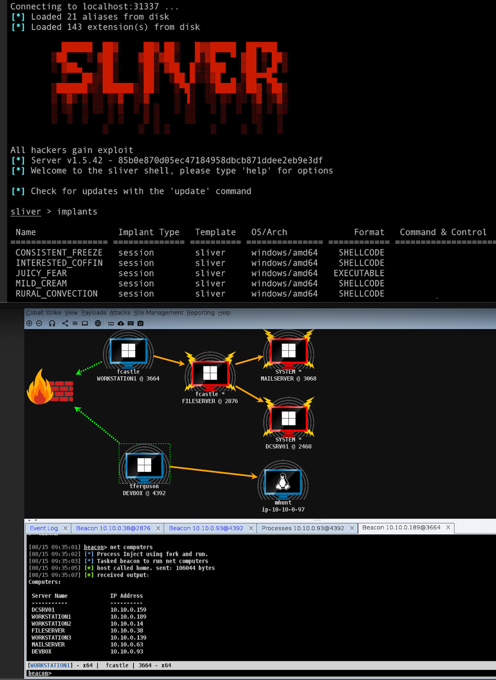The image size is (496, 680).
Task: Switch to pivot graph view icon
Action: point(65,323)
